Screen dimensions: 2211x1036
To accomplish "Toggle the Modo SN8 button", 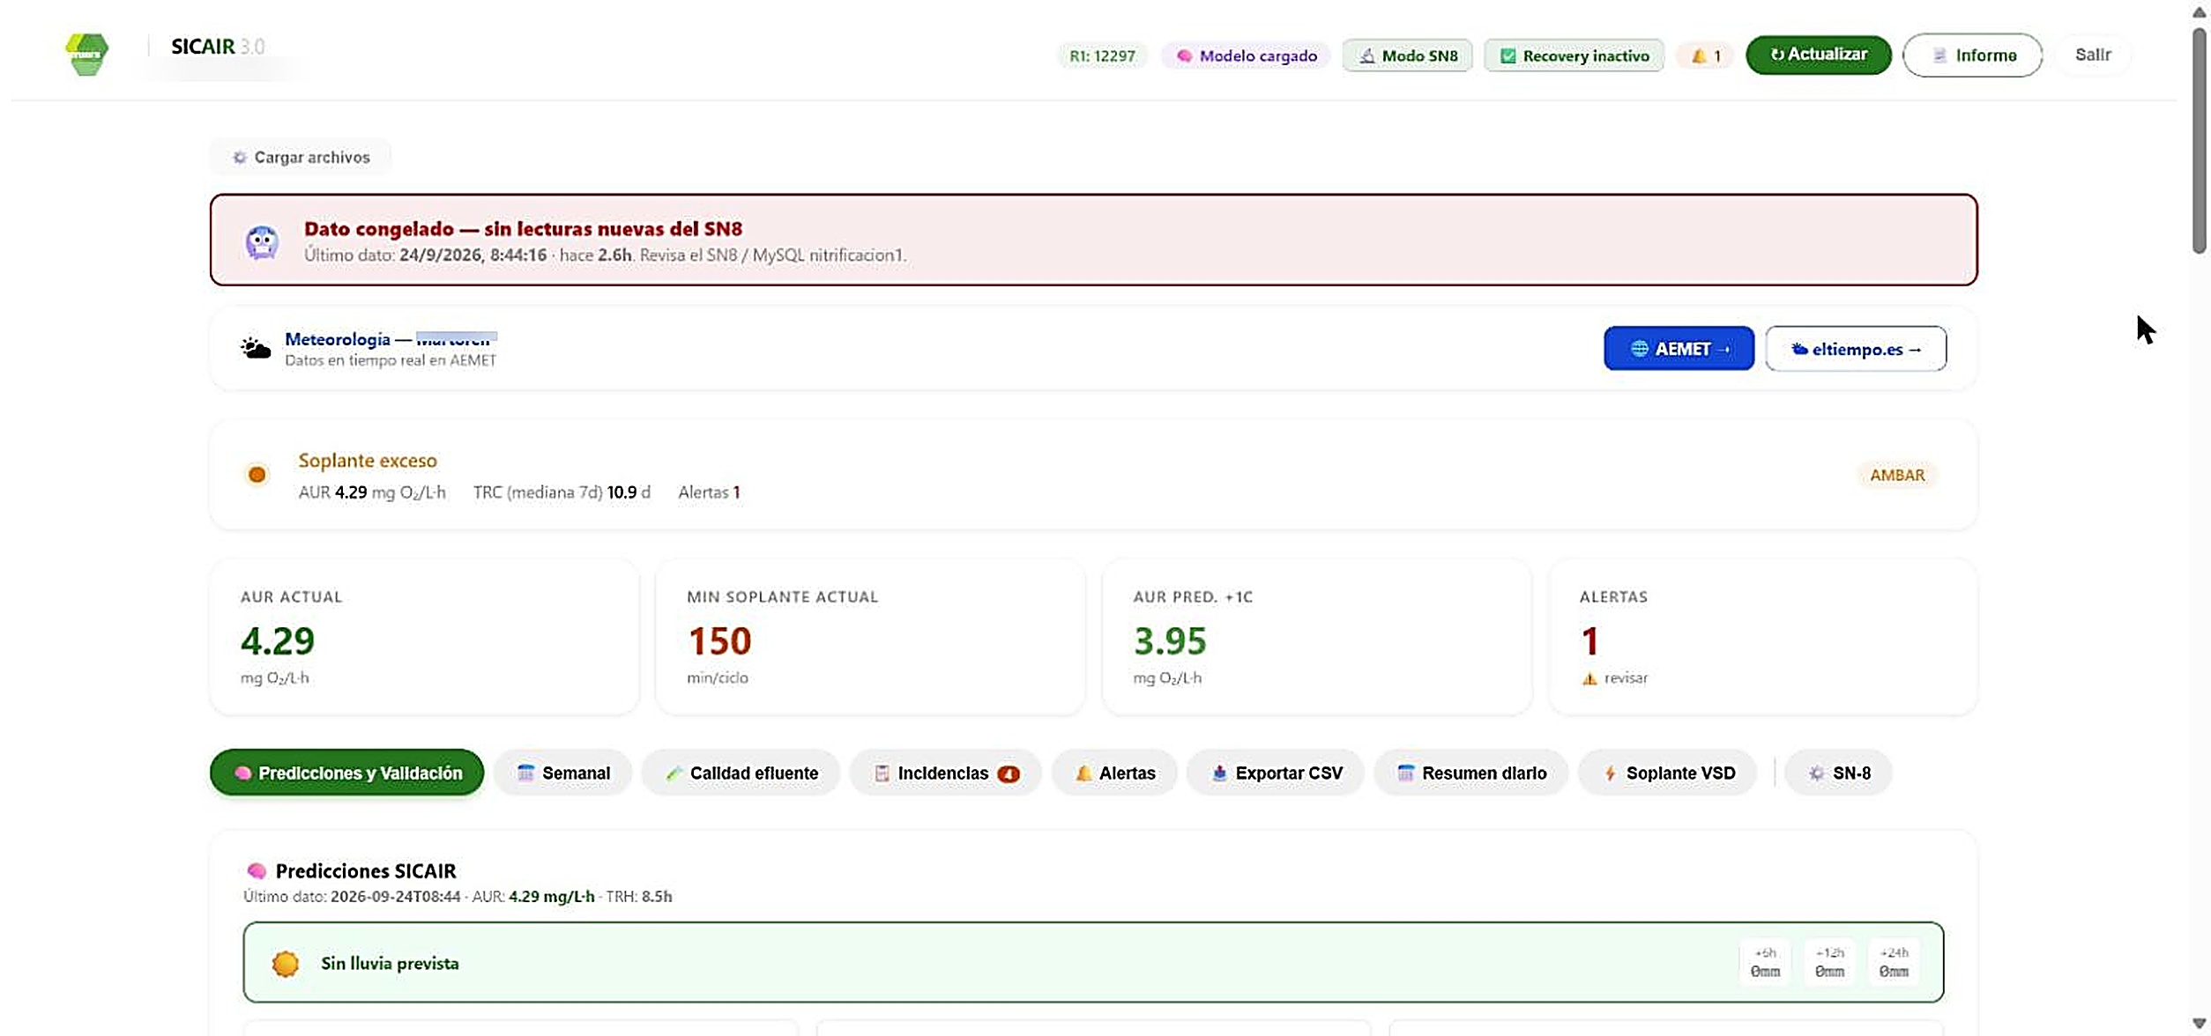I will point(1407,55).
